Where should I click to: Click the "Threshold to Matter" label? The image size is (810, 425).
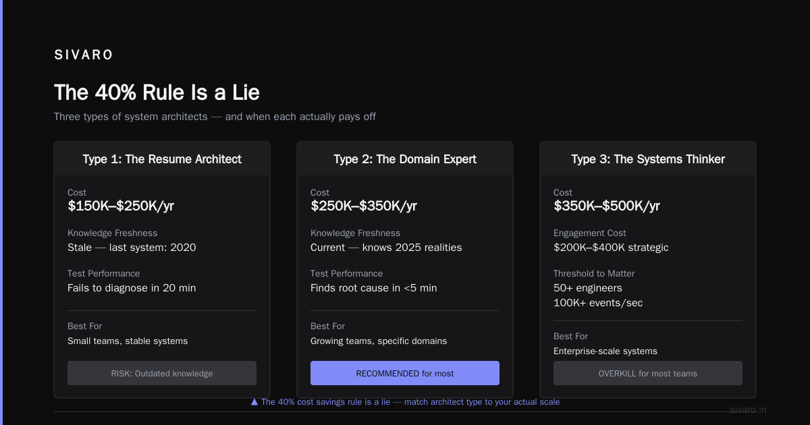click(594, 273)
